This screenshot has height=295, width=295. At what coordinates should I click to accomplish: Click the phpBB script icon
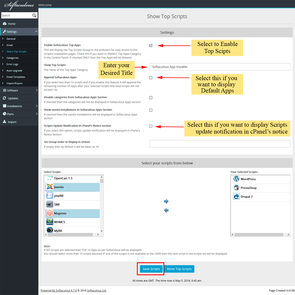point(50,196)
